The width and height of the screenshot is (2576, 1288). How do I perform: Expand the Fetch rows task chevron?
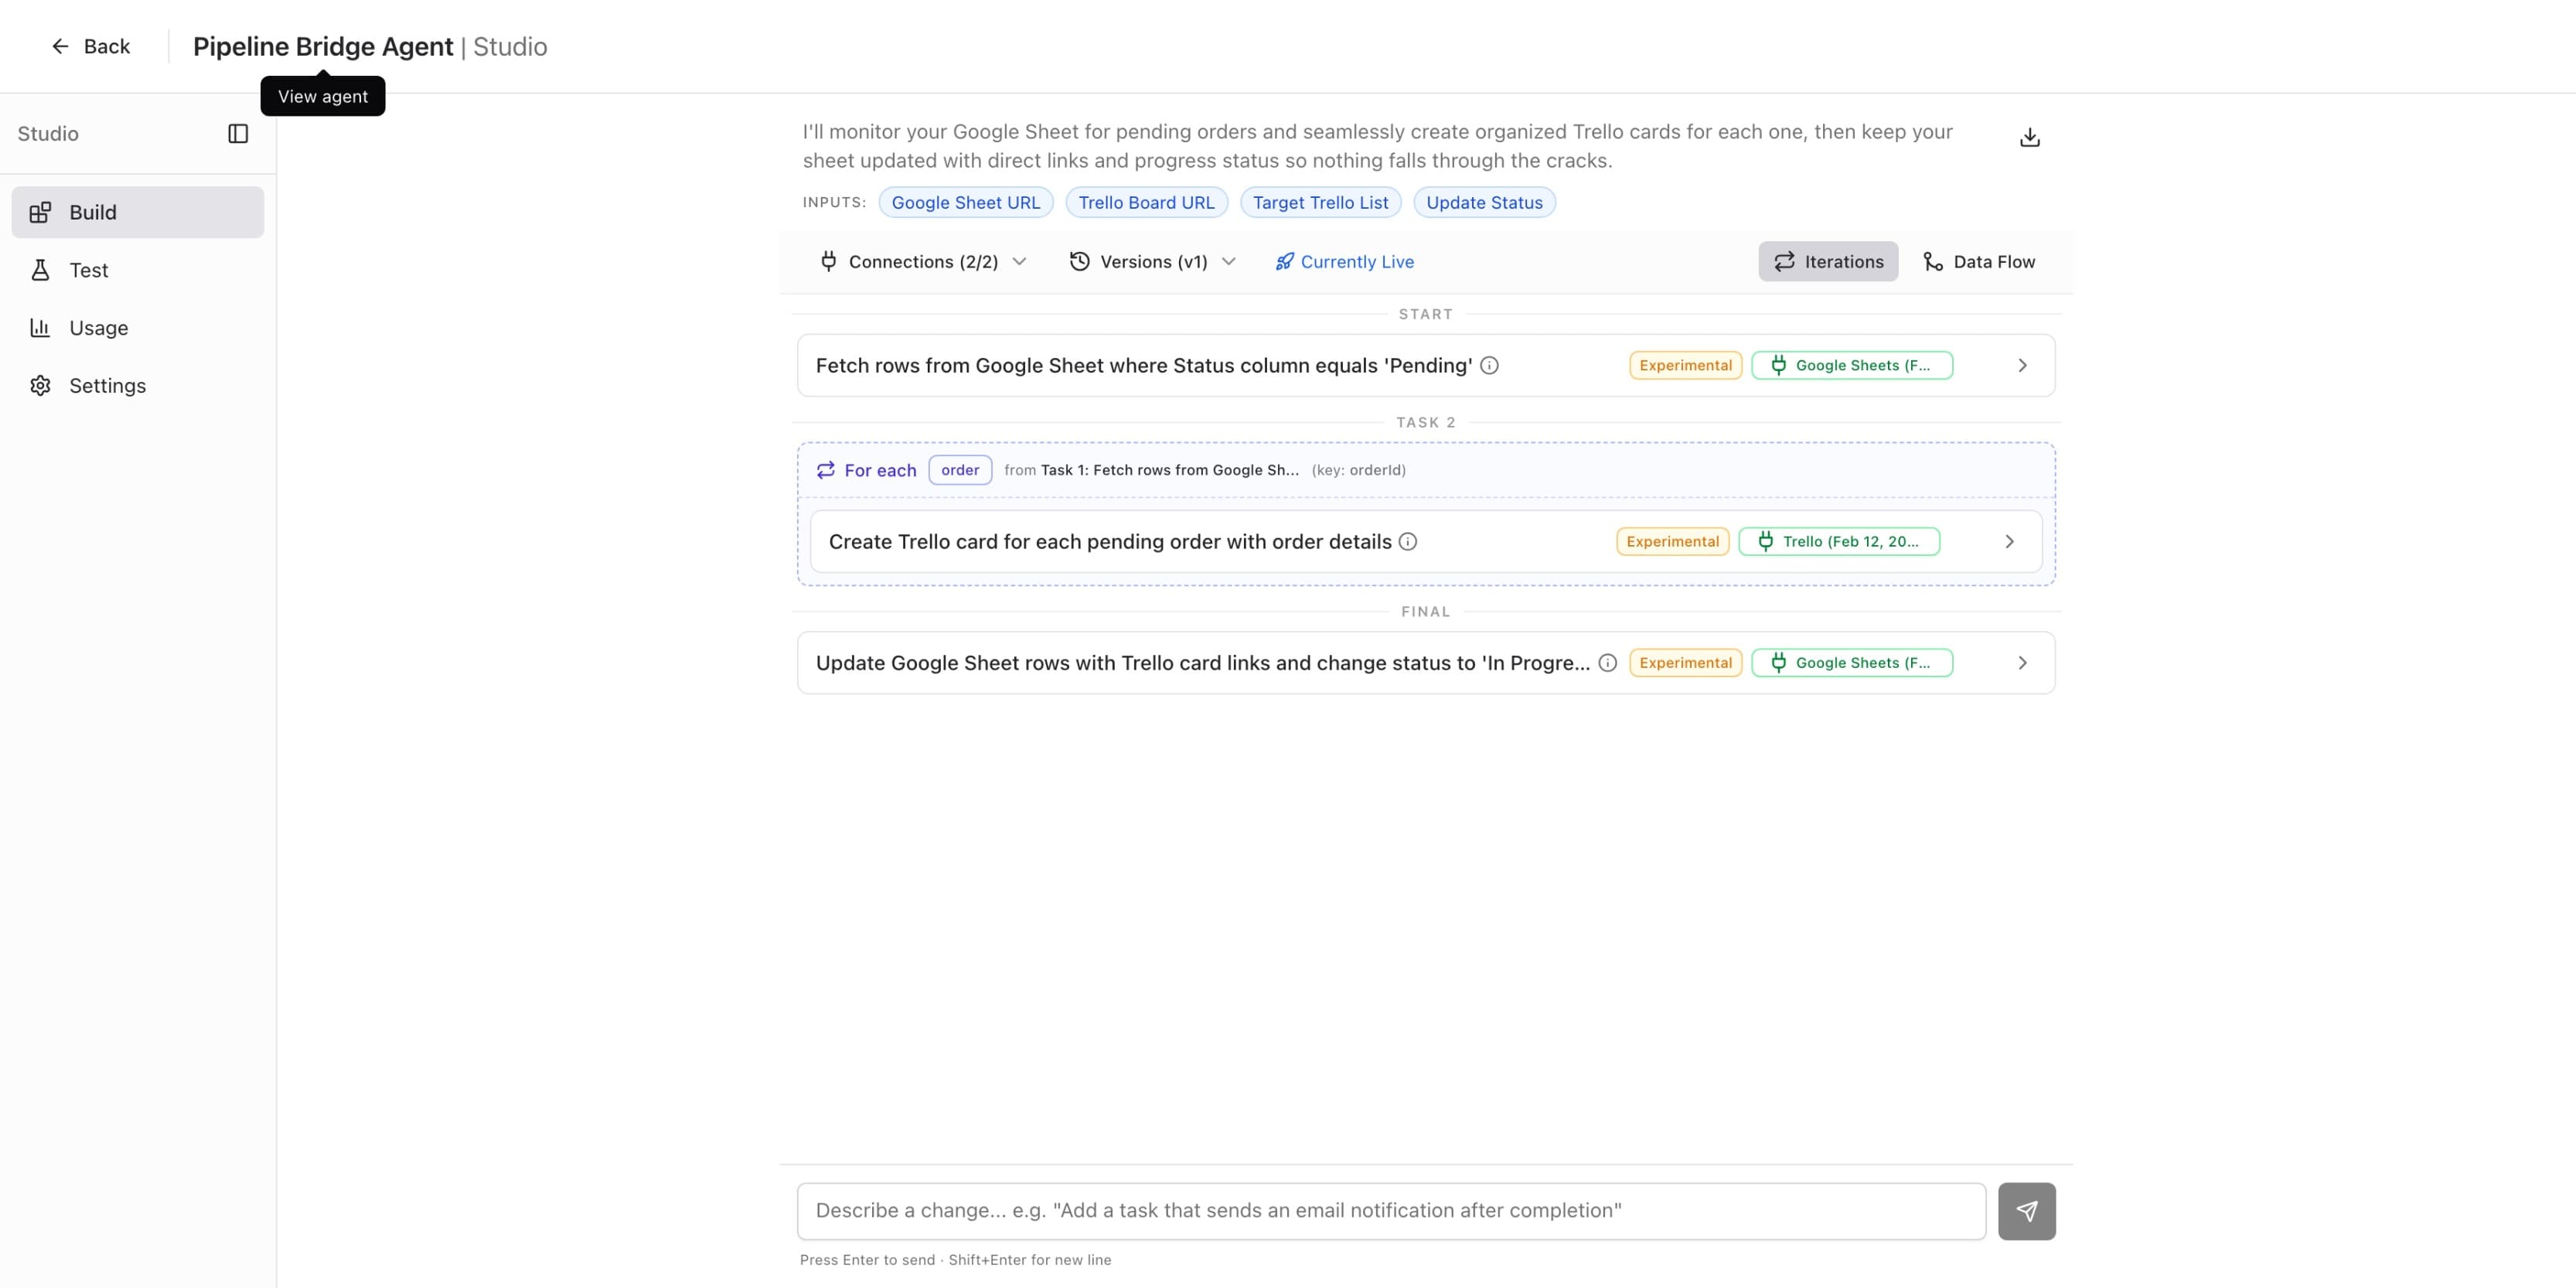click(x=2022, y=365)
